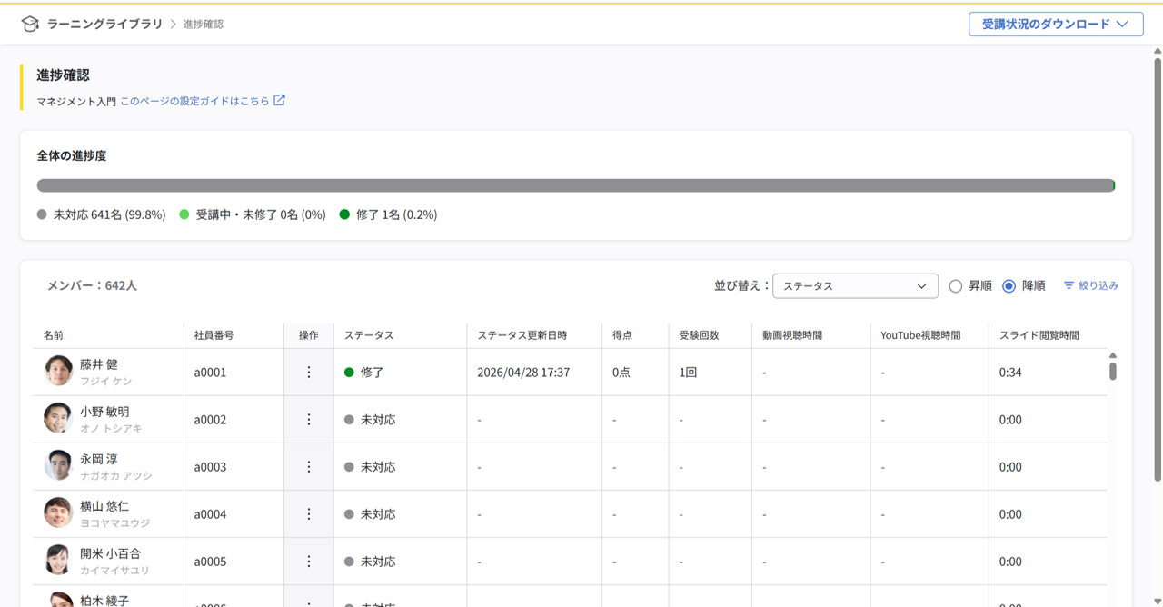
Task: Select the 降順 descending radio button
Action: point(1009,286)
